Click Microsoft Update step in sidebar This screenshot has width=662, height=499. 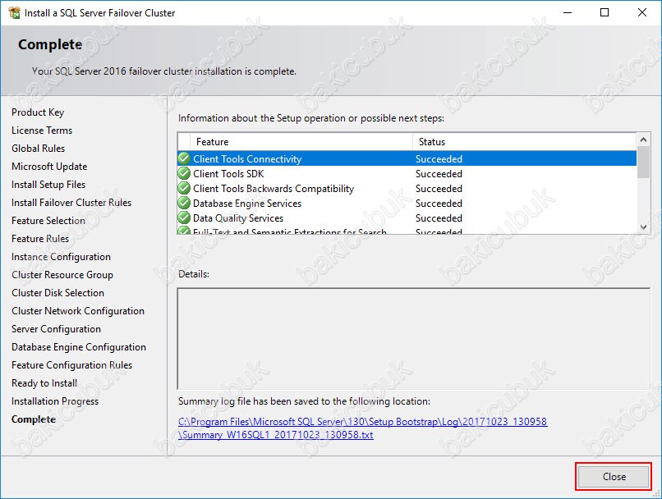coord(49,167)
